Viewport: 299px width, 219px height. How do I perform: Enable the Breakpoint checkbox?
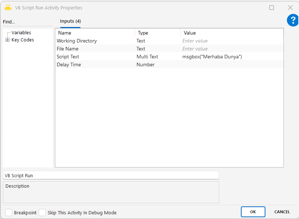point(9,213)
